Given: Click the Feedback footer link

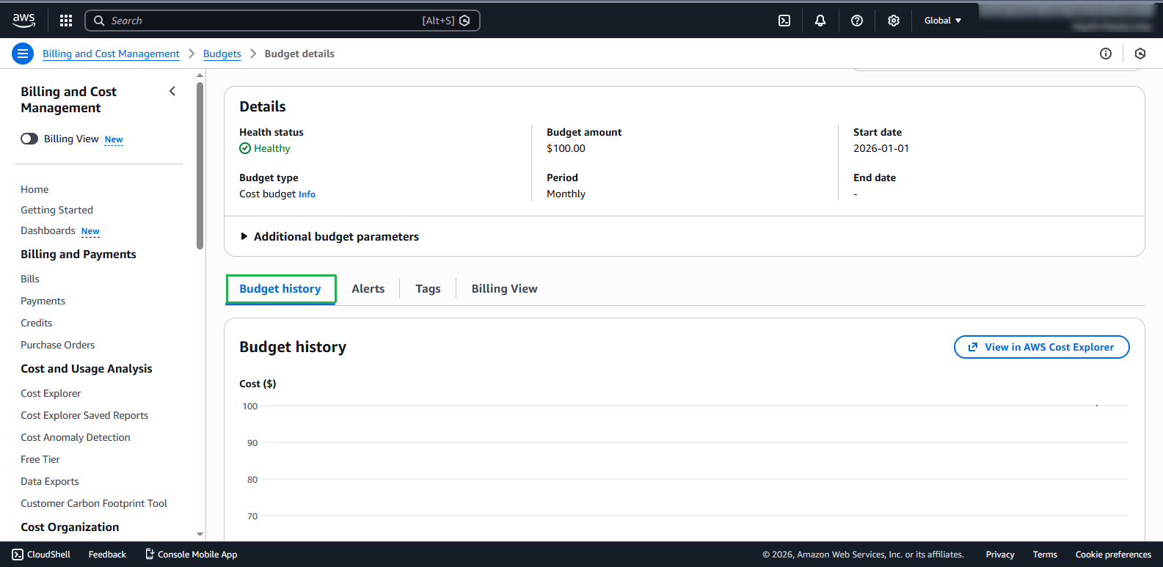Looking at the screenshot, I should click(107, 555).
